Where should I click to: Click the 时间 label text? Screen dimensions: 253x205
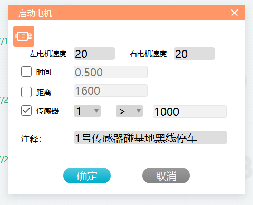click(x=44, y=72)
